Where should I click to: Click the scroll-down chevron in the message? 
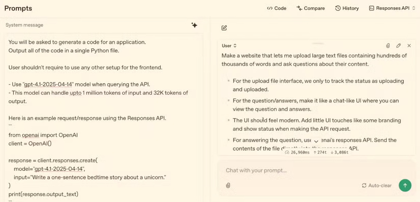[x=316, y=141]
